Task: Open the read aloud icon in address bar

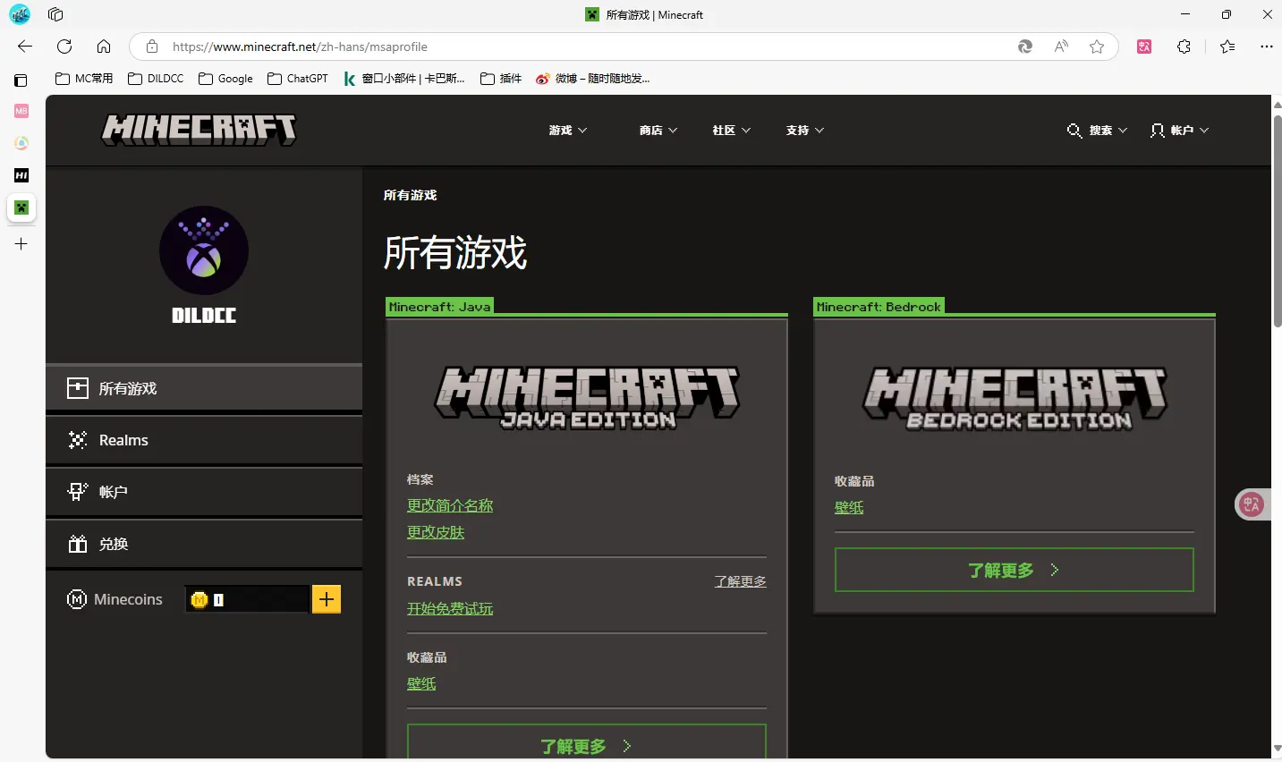Action: [1061, 47]
